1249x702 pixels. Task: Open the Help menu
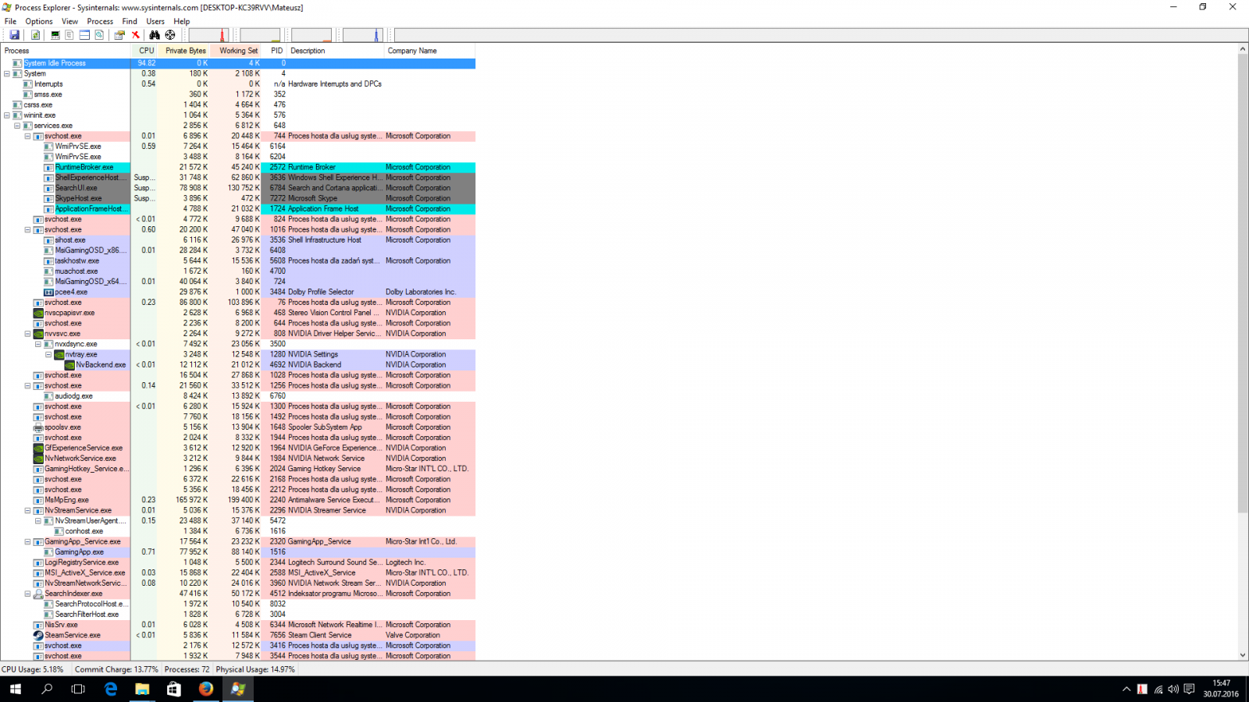pos(182,21)
